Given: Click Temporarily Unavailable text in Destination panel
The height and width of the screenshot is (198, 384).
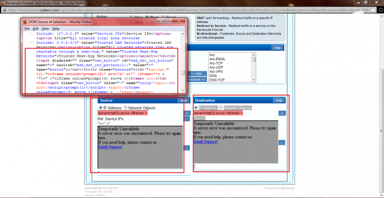Looking at the screenshot, I should point(214,124).
